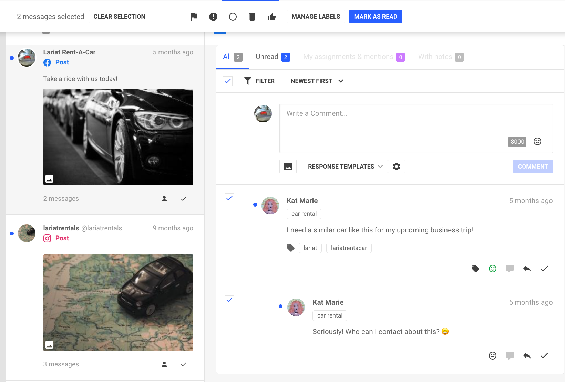565x382 pixels.
Task: Mark lariatrentals post done with checkmark
Action: coord(184,364)
